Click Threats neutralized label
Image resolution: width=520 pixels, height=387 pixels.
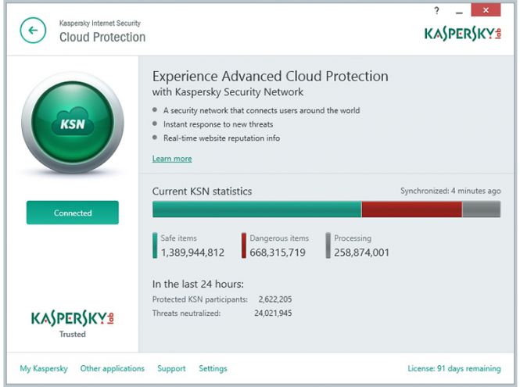tap(186, 313)
